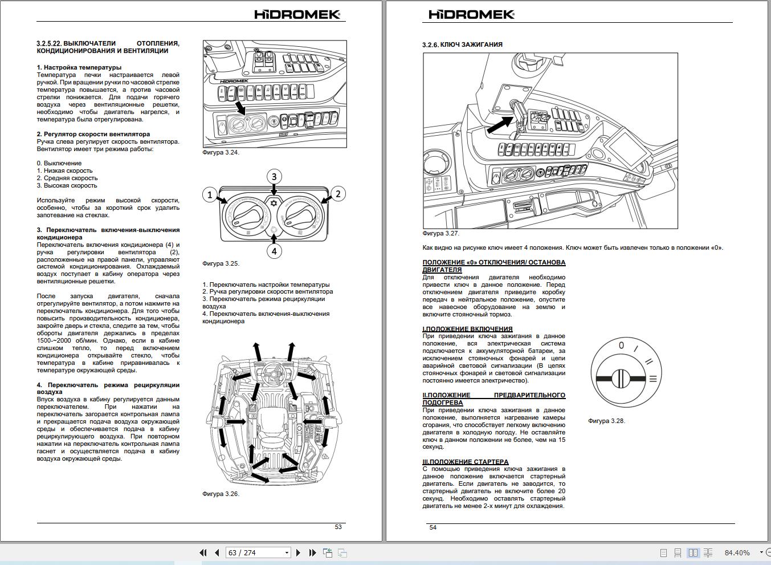Click legend '2. Ручка регулировки скорости вентилятора'

[x=268, y=291]
